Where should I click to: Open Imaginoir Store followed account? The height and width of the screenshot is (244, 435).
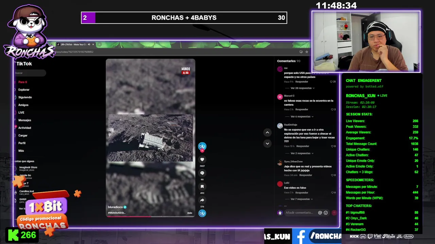click(28, 168)
